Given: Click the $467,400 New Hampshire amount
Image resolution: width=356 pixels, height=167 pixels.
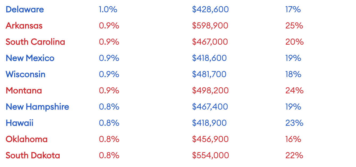Looking at the screenshot, I should 210,107.
